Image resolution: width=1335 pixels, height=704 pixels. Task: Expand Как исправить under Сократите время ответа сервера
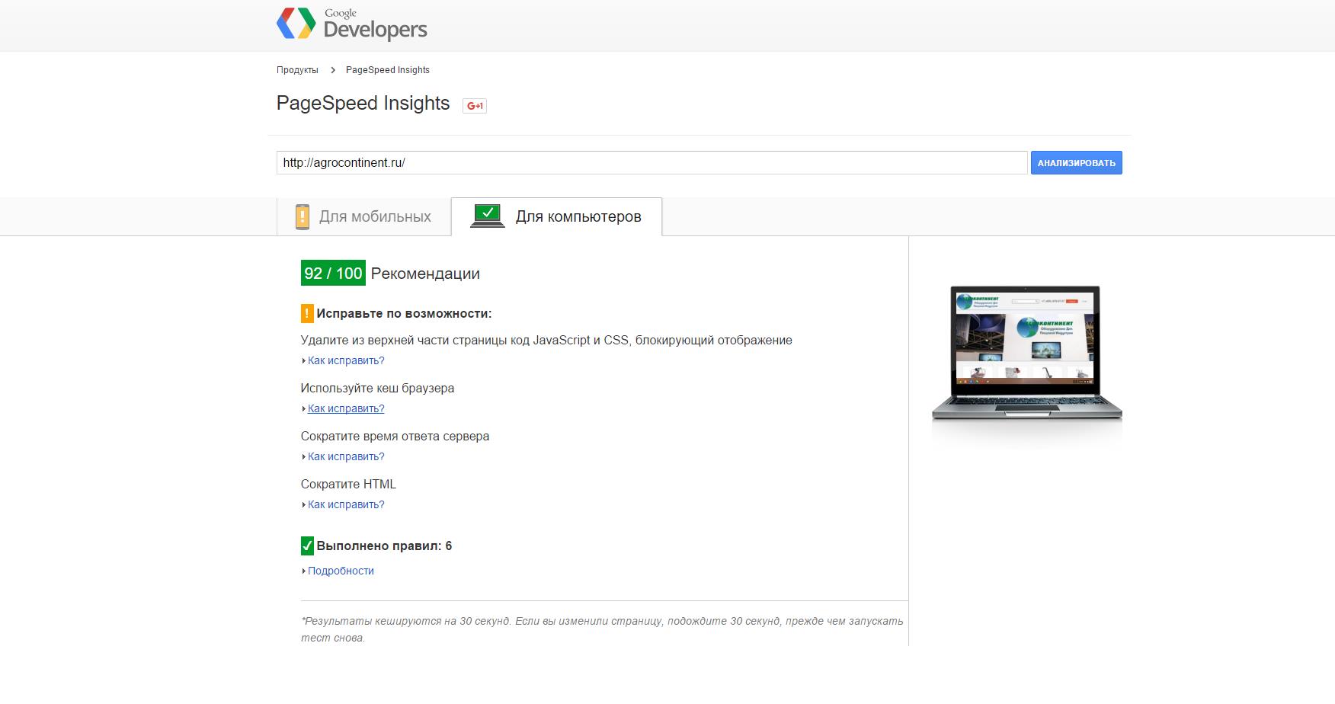346,456
